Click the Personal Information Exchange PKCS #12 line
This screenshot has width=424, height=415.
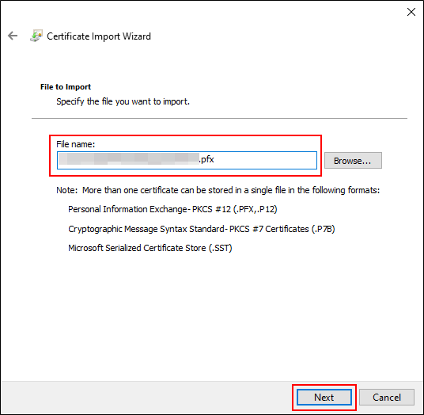[172, 209]
